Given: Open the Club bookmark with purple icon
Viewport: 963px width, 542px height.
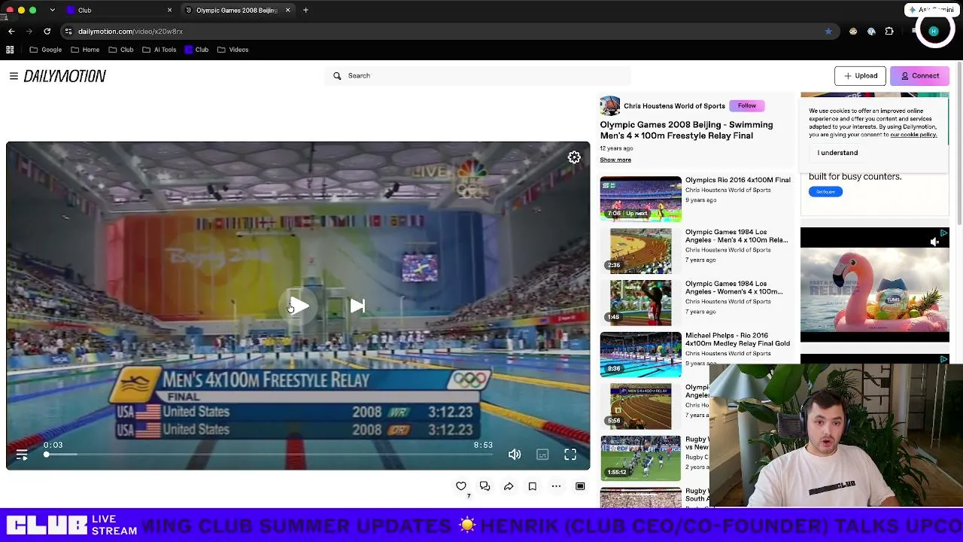Looking at the screenshot, I should pyautogui.click(x=196, y=50).
